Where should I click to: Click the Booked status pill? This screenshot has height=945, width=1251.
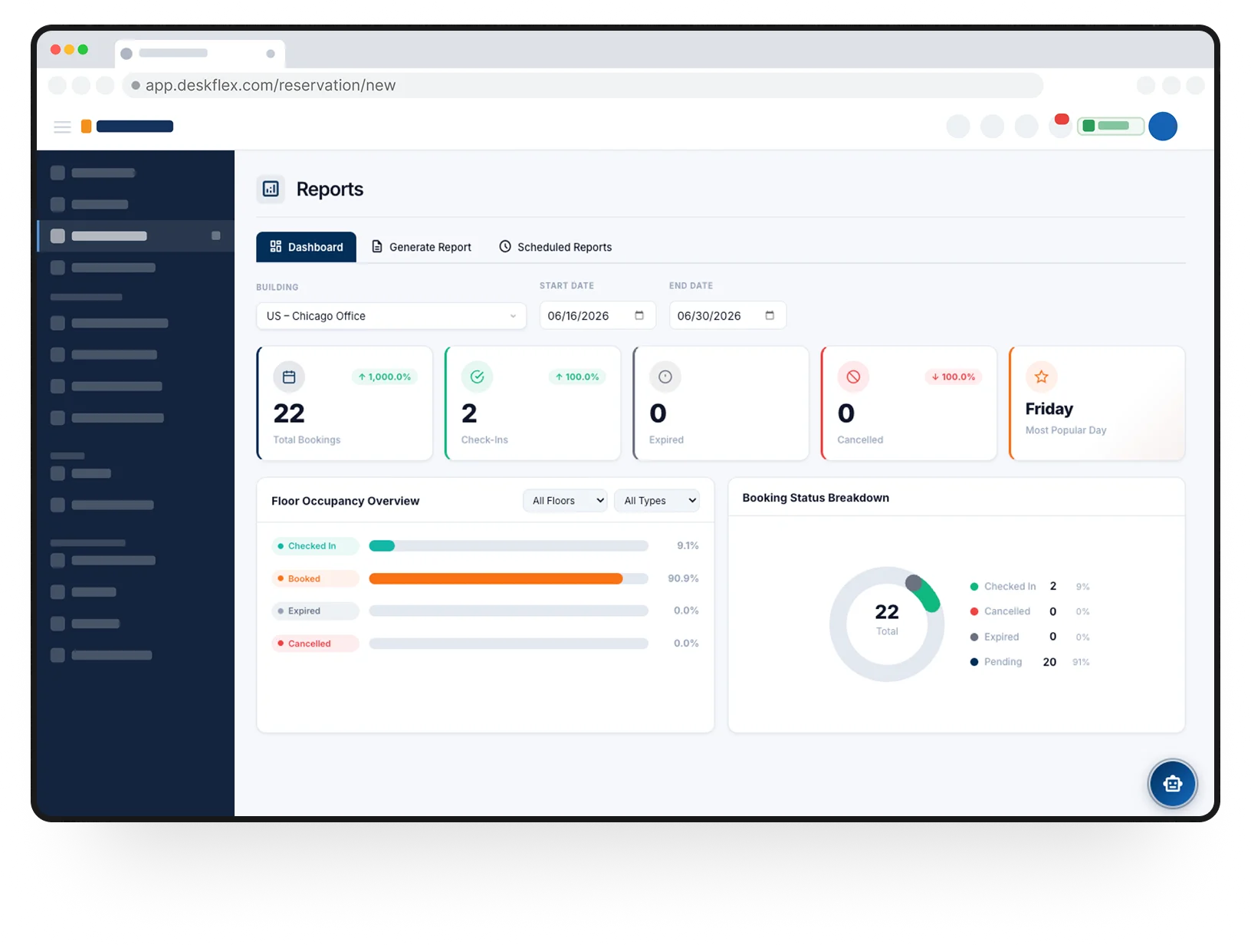(x=315, y=578)
